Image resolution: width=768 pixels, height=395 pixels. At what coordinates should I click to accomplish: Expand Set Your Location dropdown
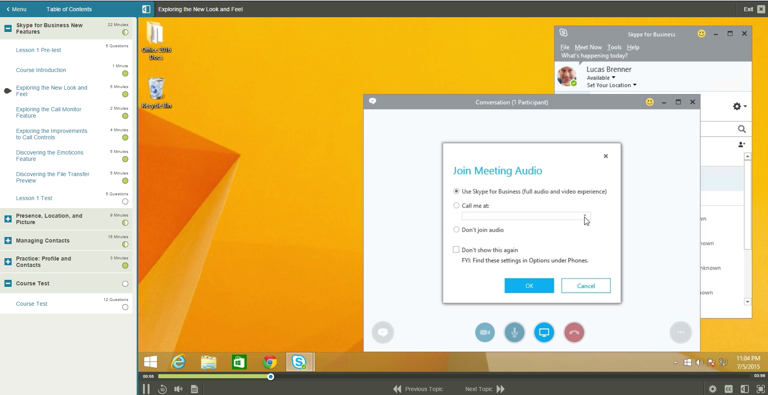point(611,85)
